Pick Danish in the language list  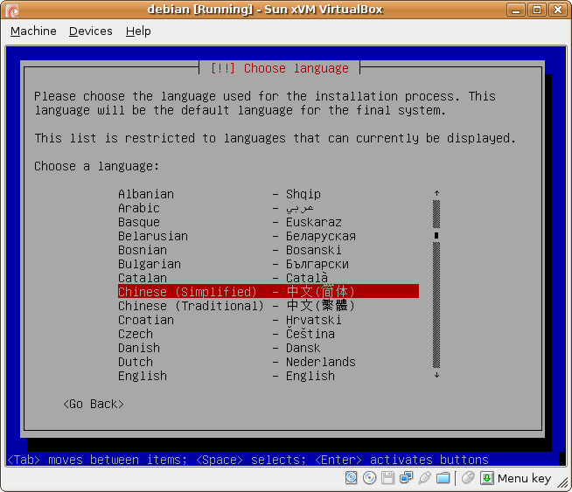pyautogui.click(x=269, y=348)
